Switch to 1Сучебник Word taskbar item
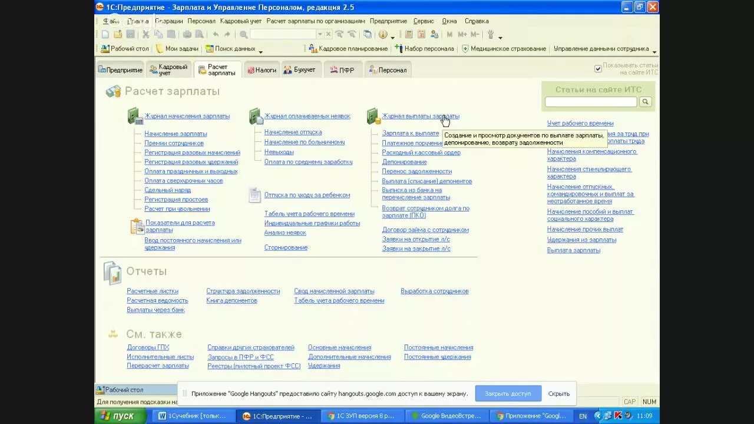754x424 pixels. pos(192,416)
